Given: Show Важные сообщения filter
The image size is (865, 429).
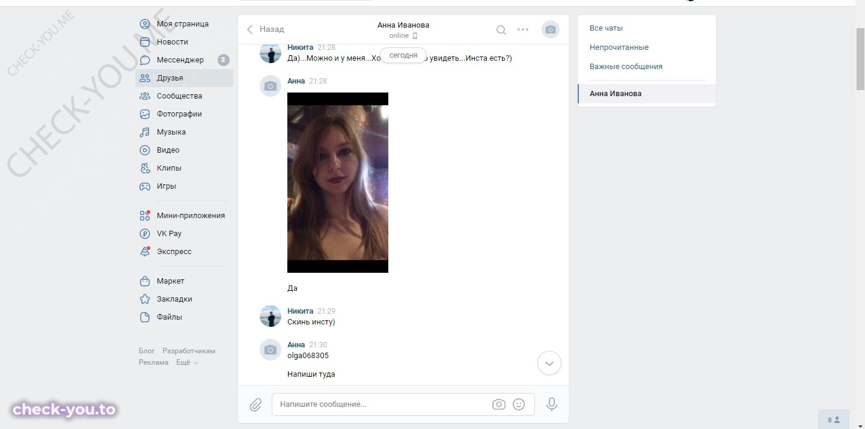Looking at the screenshot, I should pos(626,67).
